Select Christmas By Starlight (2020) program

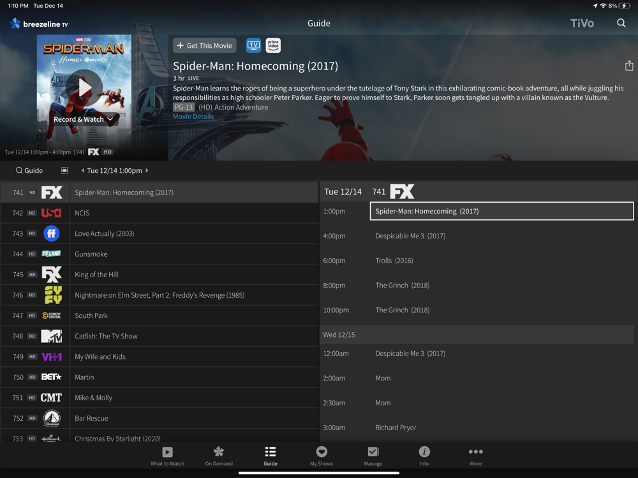[x=194, y=436]
